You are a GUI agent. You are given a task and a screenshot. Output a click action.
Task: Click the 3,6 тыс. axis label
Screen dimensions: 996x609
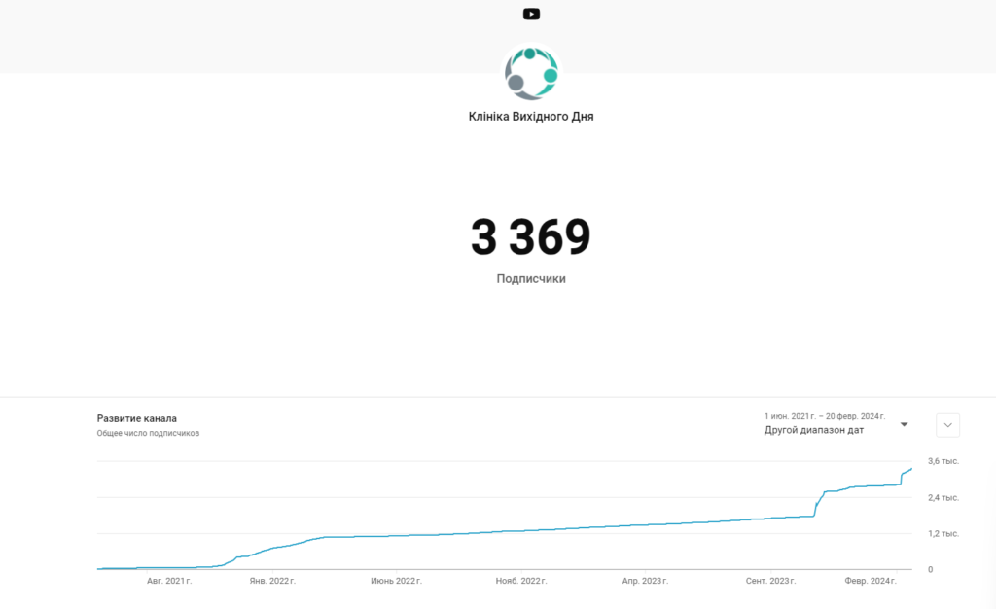(x=943, y=461)
